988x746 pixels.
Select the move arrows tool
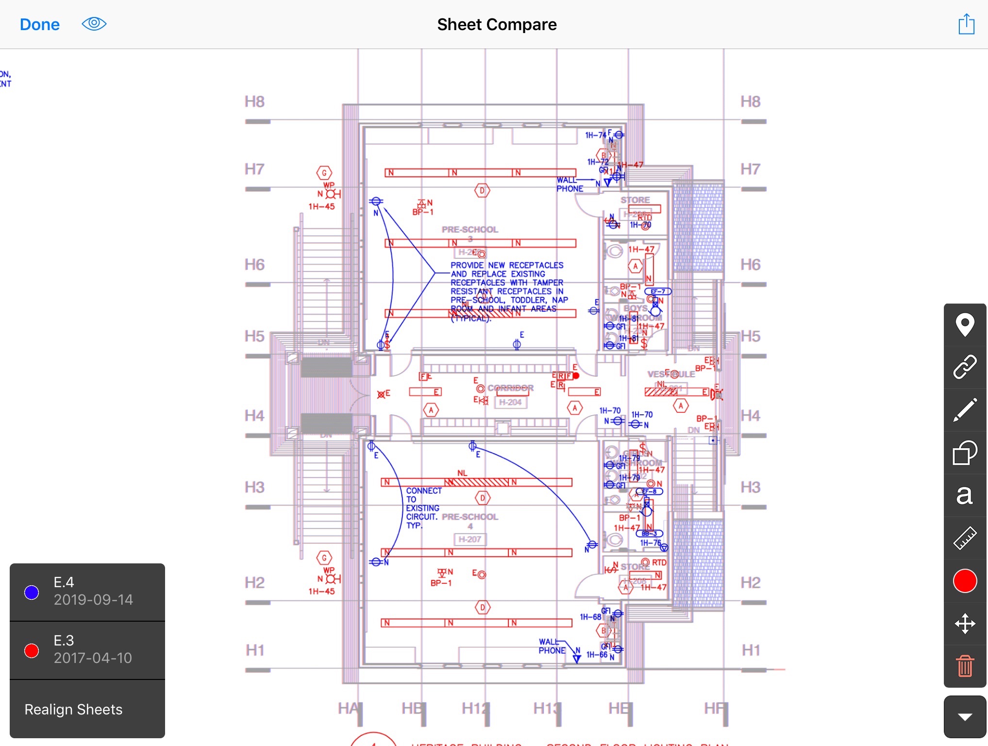pyautogui.click(x=965, y=624)
